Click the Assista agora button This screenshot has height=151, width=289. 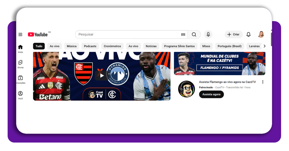211,94
